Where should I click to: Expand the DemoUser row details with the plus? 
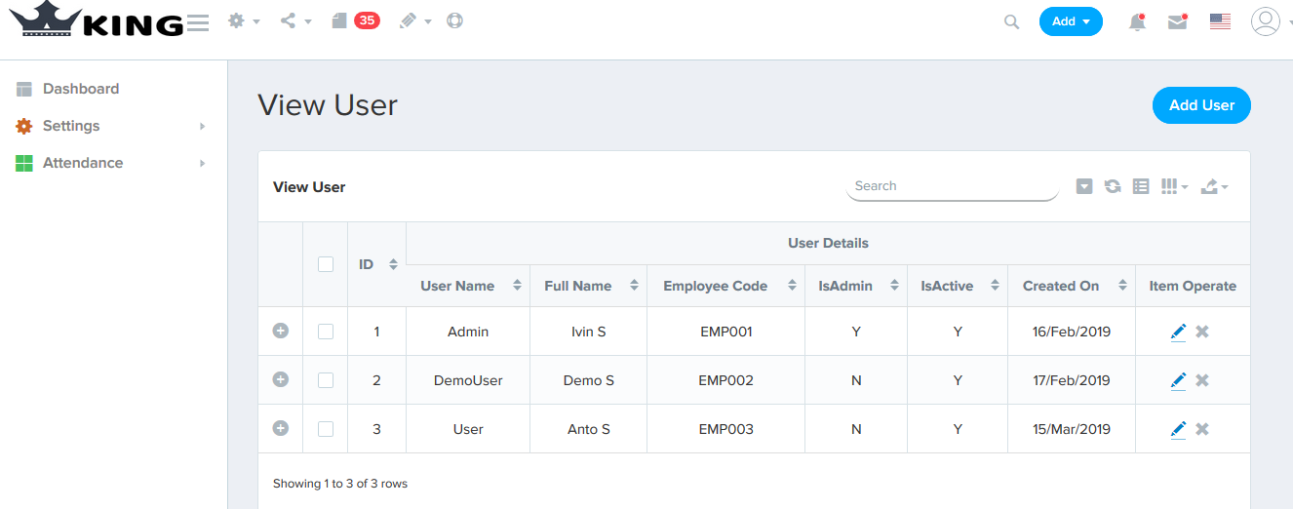(280, 380)
